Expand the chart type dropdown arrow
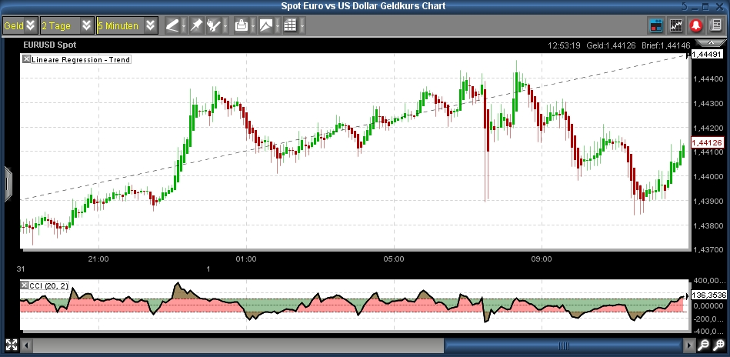 pos(278,25)
